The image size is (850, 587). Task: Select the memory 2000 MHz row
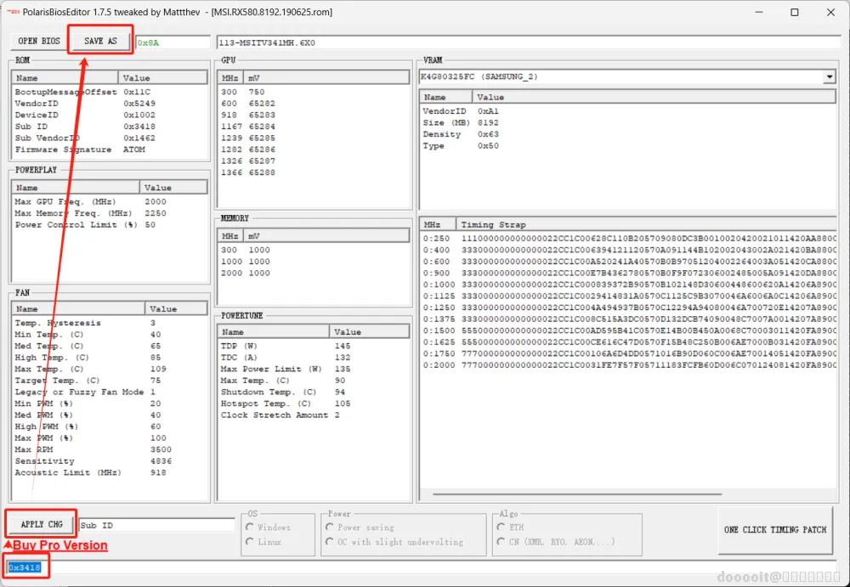point(314,274)
